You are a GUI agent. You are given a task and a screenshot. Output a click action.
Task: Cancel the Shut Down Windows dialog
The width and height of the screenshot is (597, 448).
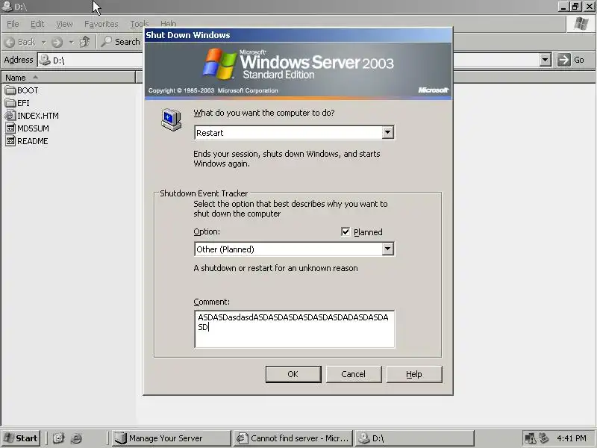[353, 374]
